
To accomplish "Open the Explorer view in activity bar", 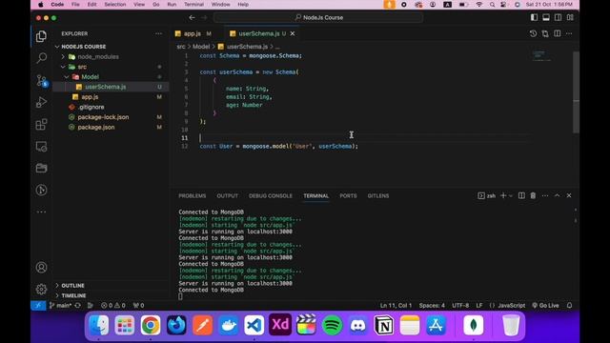I will 41,36.
